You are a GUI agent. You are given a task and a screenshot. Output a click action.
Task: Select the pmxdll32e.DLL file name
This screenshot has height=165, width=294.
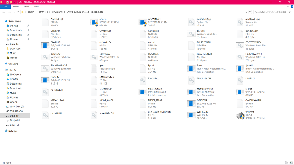[107, 113]
